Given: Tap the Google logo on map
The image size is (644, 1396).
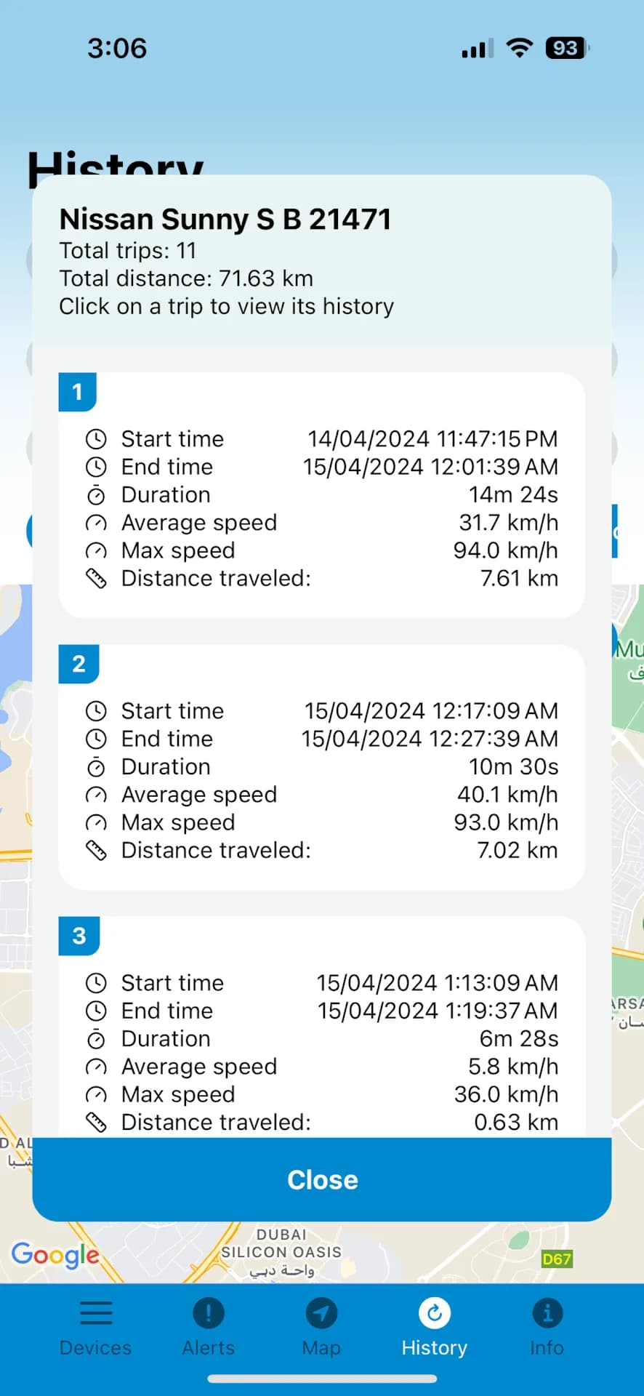Looking at the screenshot, I should coord(55,1256).
